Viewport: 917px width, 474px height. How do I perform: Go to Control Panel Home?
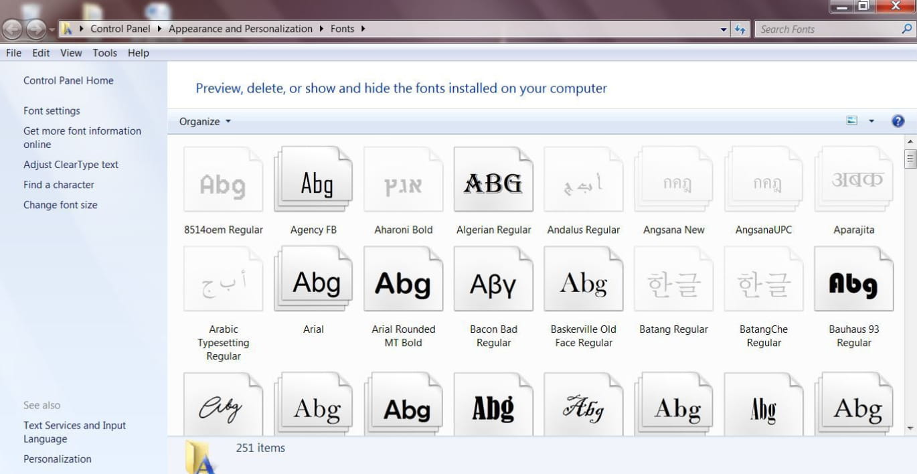click(x=68, y=80)
